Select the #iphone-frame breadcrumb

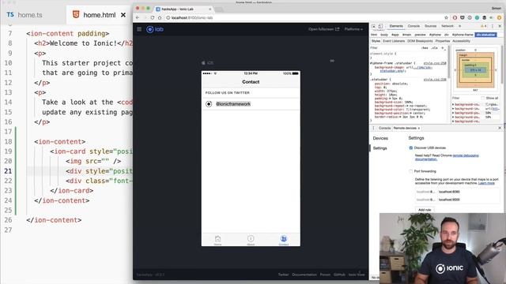[463, 35]
